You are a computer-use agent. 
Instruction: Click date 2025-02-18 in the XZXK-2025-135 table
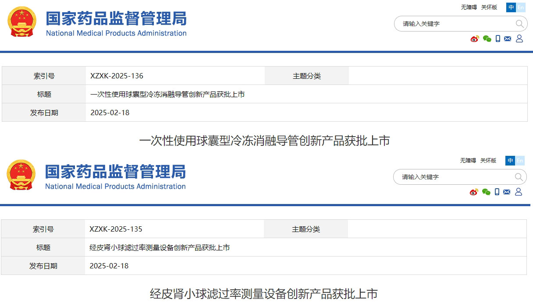(109, 266)
